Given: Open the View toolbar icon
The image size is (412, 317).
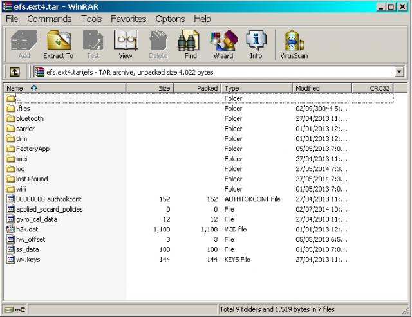Looking at the screenshot, I should [x=125, y=44].
